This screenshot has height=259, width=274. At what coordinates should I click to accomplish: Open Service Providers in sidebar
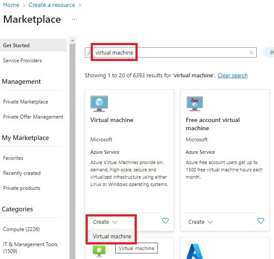(22, 61)
